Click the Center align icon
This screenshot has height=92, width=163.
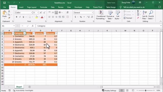click(53, 17)
